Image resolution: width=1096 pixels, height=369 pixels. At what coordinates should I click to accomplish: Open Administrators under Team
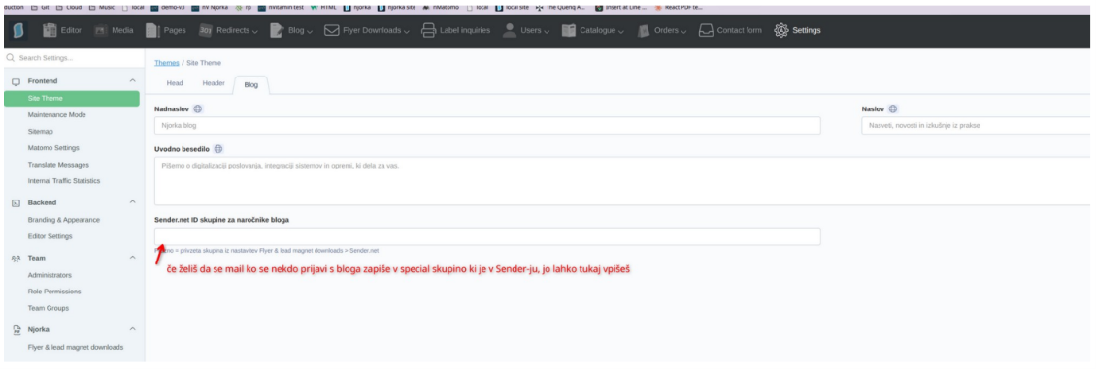point(50,275)
